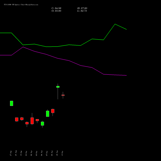Click the 10 Sep date label

click(x=57, y=153)
